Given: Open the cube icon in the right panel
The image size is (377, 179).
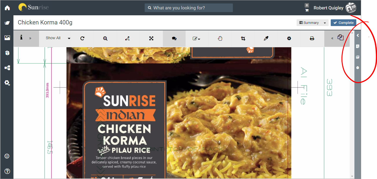Looking at the screenshot, I should pyautogui.click(x=358, y=68).
